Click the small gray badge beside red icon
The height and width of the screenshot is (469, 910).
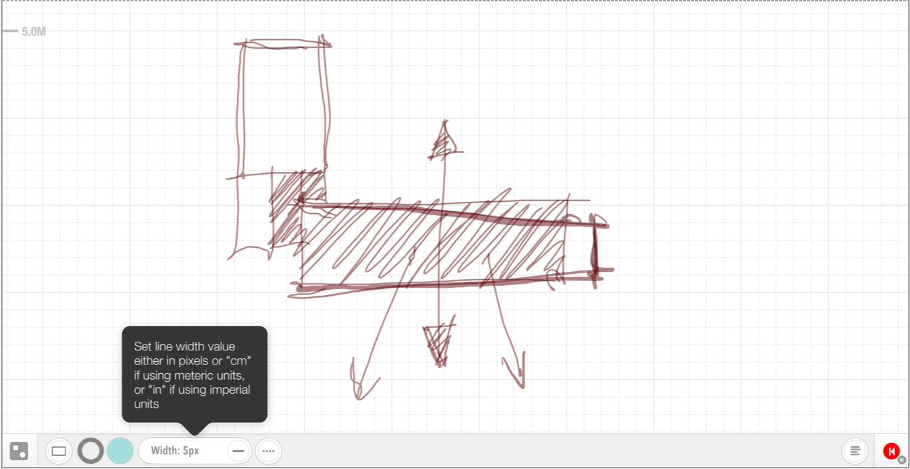pyautogui.click(x=902, y=459)
